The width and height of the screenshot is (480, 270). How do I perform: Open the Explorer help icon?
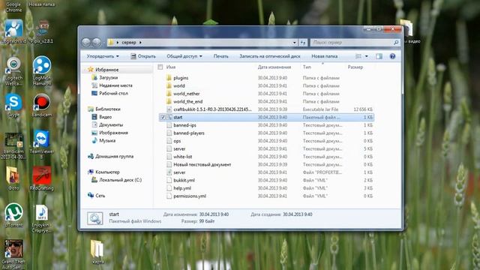(392, 56)
